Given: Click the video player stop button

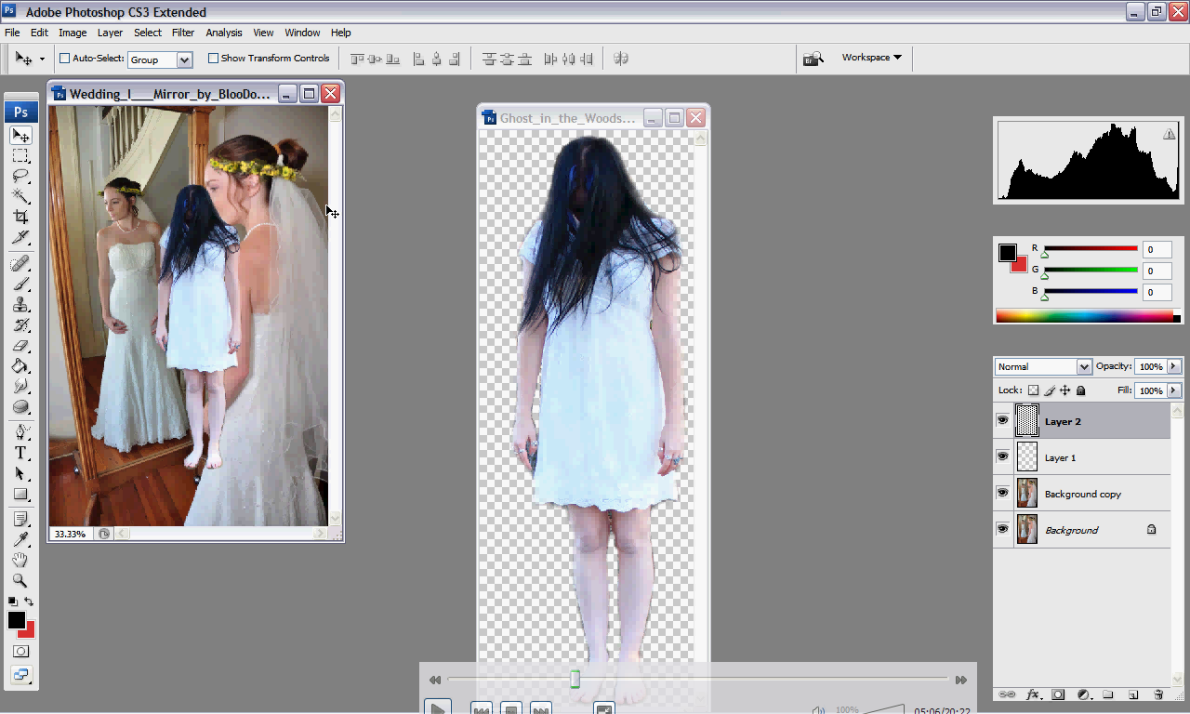Looking at the screenshot, I should [510, 708].
